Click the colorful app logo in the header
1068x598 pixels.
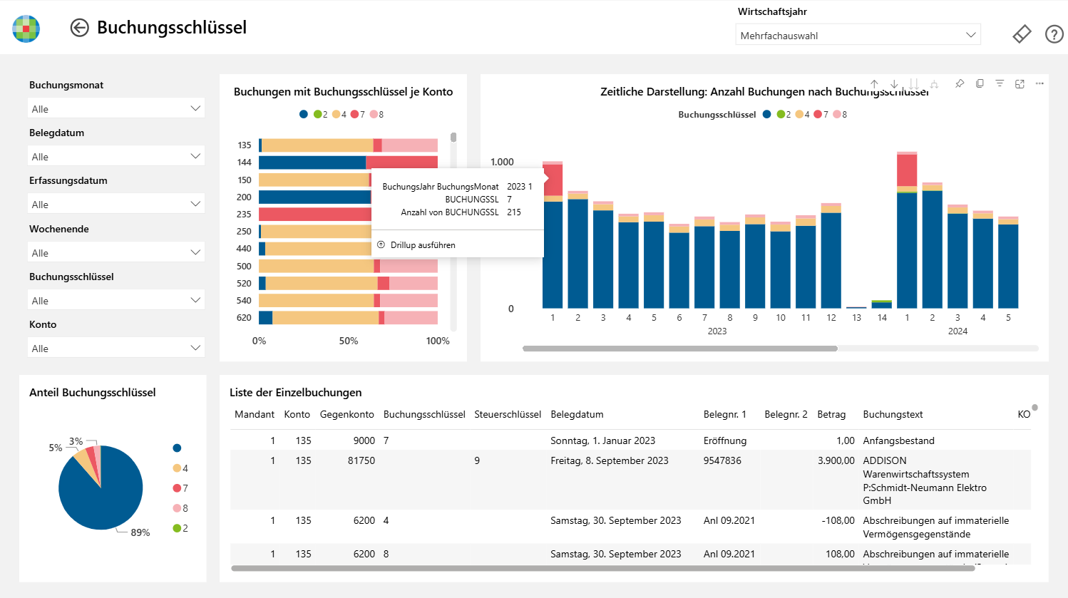point(26,29)
